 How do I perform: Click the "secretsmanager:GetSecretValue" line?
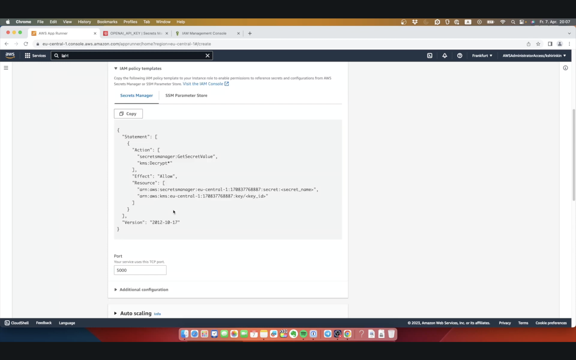177,157
